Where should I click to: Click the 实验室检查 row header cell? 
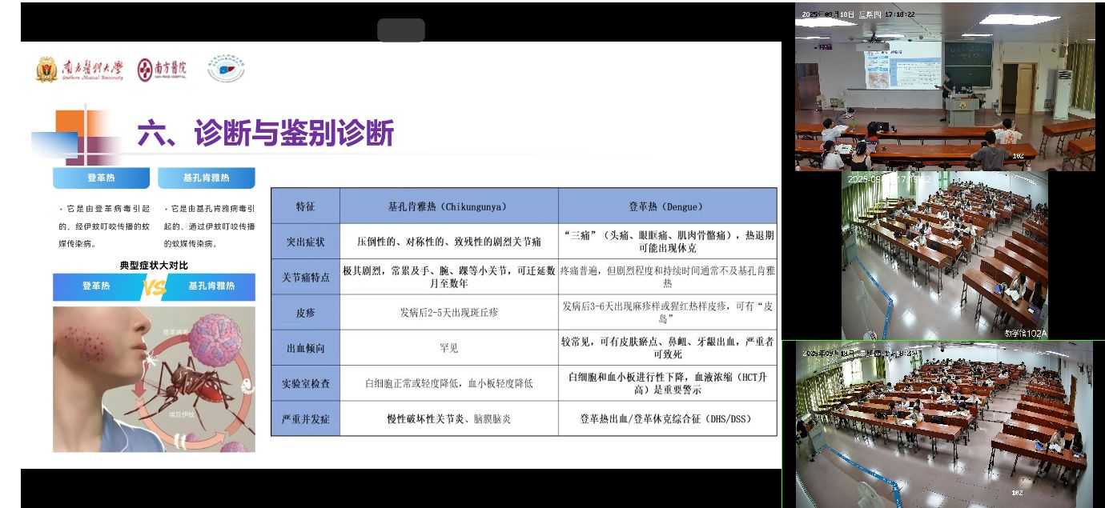pyautogui.click(x=305, y=383)
